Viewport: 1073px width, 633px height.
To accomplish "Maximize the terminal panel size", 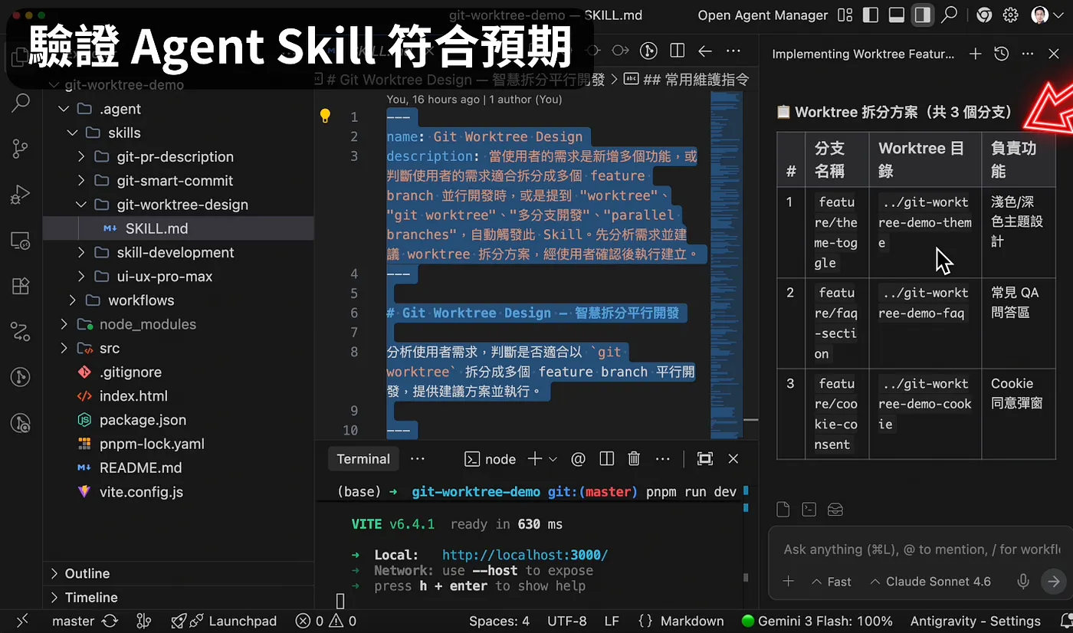I will tap(705, 459).
